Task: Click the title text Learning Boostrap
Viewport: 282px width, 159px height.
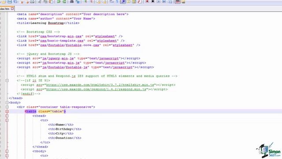Action: point(47,23)
